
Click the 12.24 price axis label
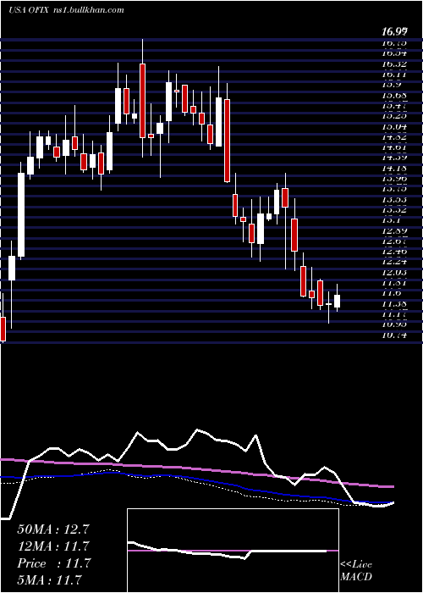(395, 262)
